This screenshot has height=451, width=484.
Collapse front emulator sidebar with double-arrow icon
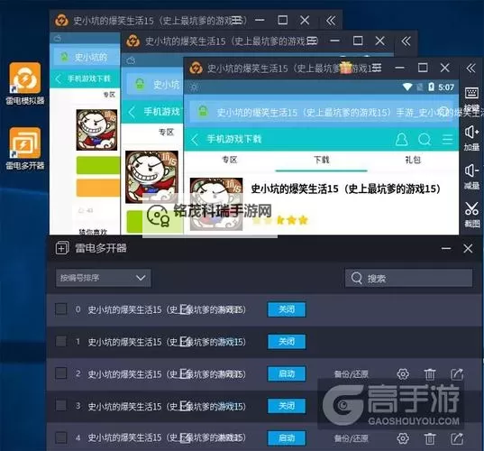pos(470,68)
